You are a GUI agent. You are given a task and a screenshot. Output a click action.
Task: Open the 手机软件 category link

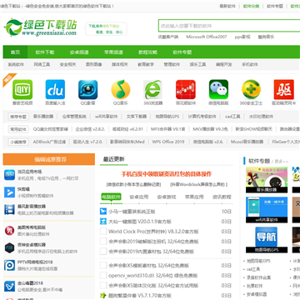click(250, 64)
